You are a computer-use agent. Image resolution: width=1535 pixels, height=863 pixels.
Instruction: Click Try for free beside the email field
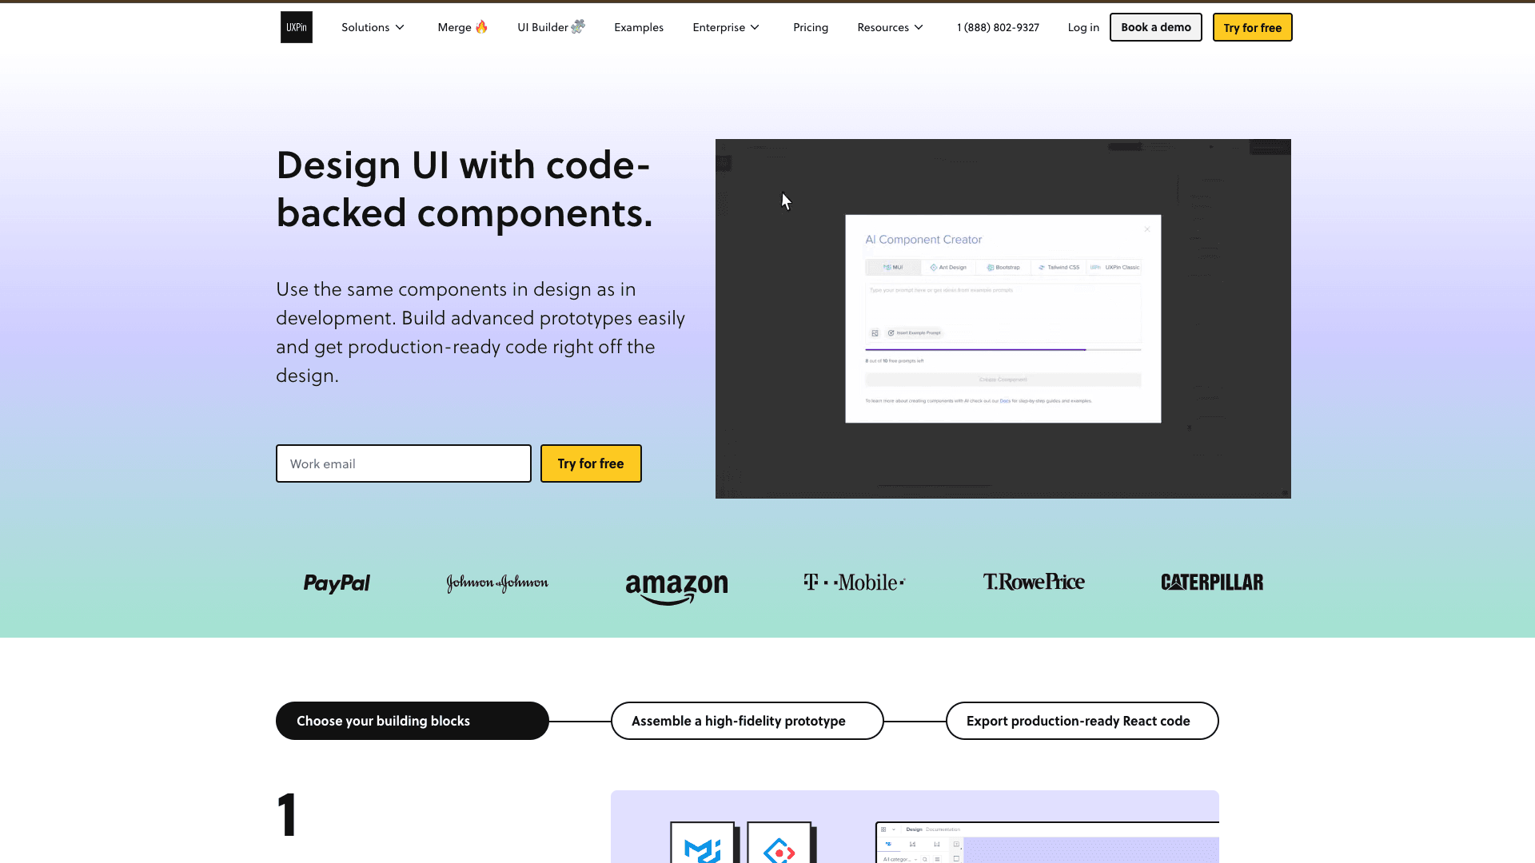(591, 463)
